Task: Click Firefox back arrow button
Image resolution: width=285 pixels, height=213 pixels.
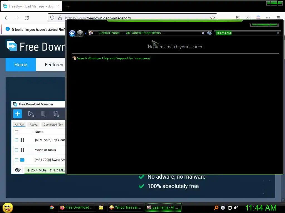Action: coord(7,18)
